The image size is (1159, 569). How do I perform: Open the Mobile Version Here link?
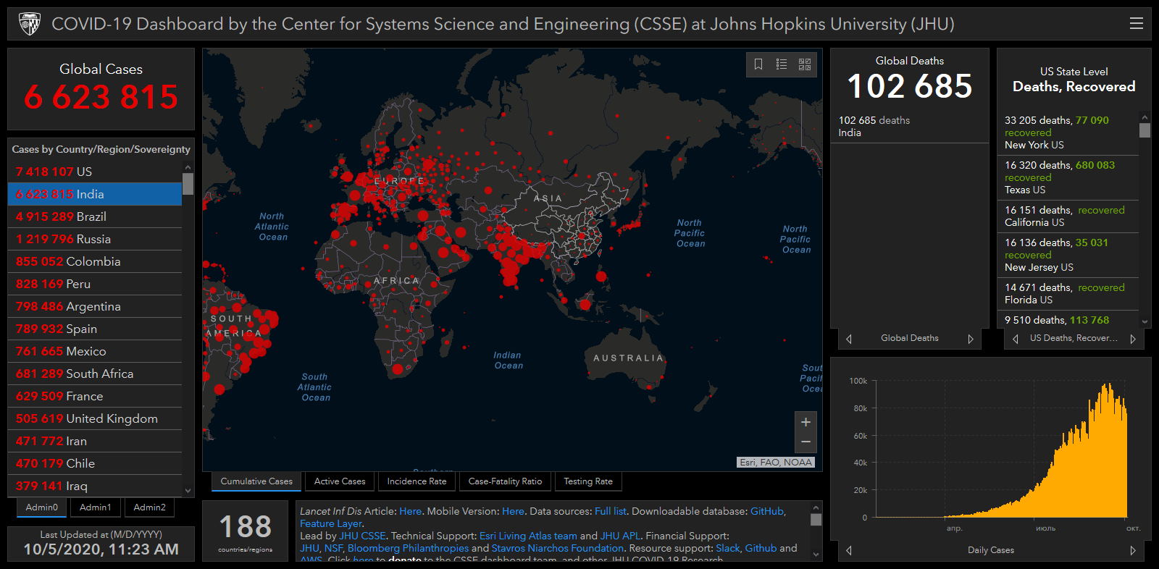(513, 511)
